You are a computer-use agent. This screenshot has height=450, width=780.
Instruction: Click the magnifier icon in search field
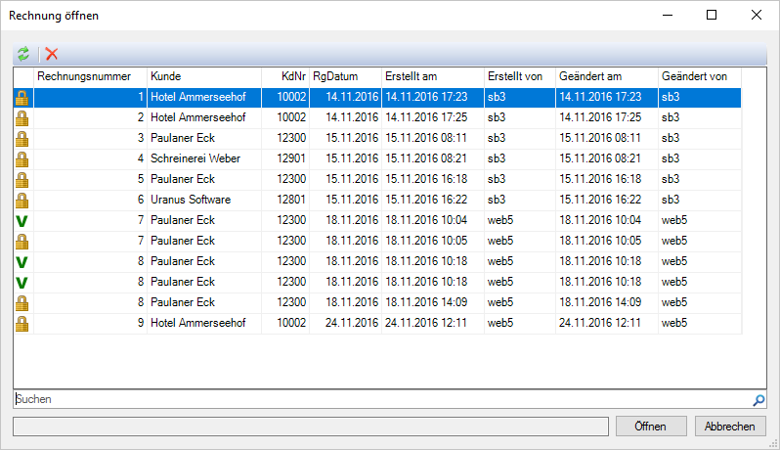tap(758, 400)
